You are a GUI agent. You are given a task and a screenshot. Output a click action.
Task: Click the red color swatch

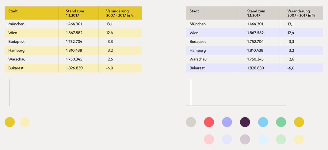(209, 122)
